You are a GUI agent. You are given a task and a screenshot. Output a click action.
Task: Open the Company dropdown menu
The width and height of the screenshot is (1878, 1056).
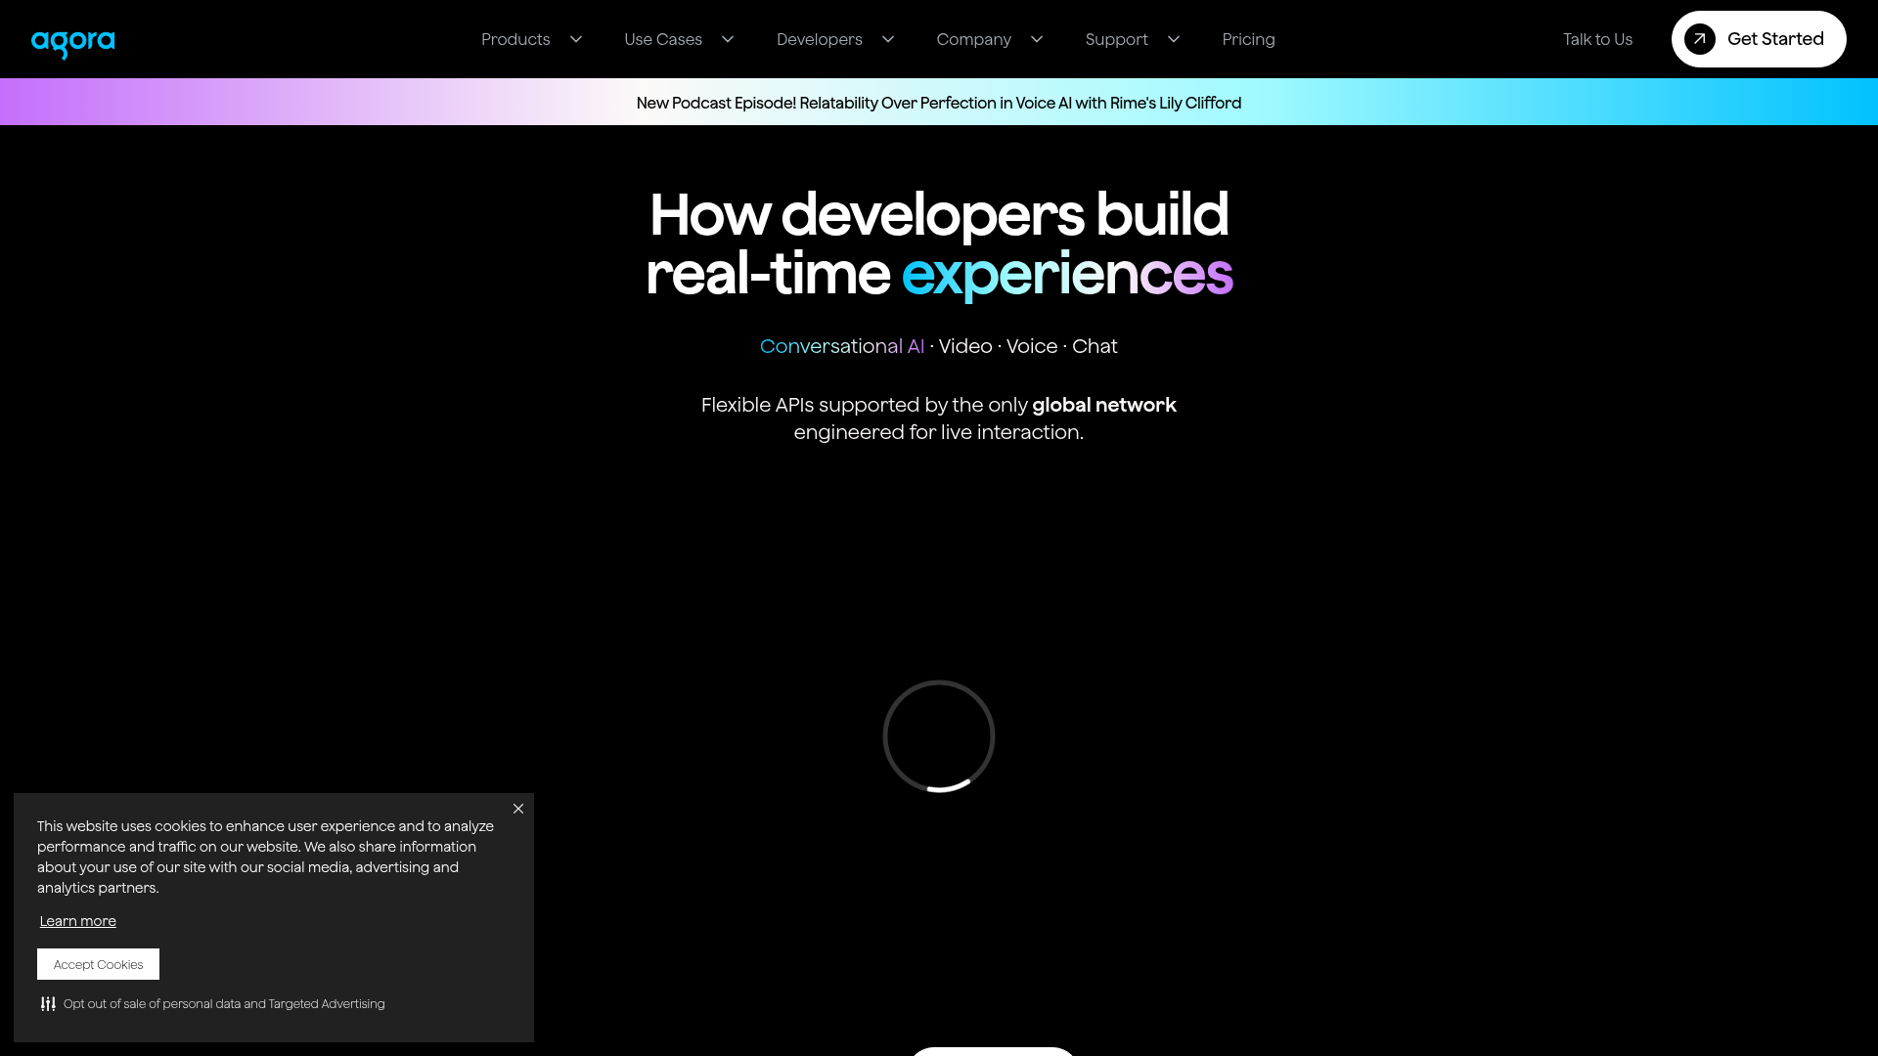(989, 39)
